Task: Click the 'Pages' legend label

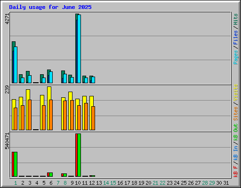Action: coord(236,57)
